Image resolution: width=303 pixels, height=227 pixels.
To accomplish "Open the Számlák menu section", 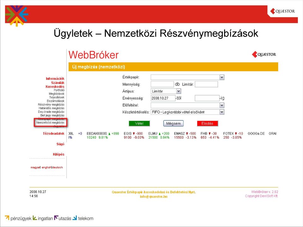I will coord(57,83).
